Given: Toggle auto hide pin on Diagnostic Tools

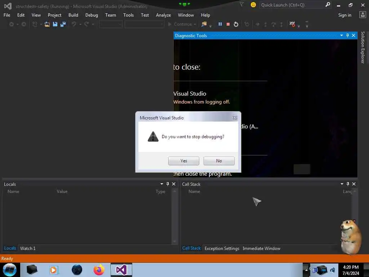Looking at the screenshot, I should pos(348,35).
